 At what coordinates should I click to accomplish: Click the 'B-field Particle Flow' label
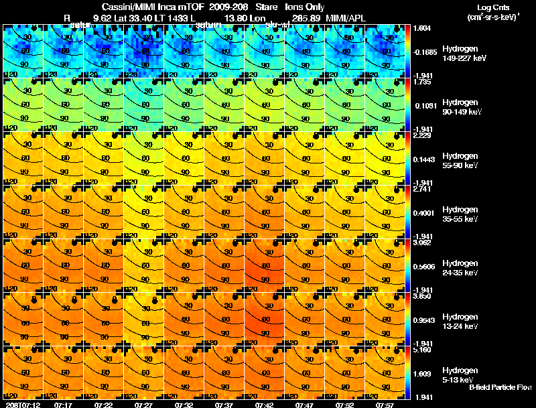coord(500,387)
